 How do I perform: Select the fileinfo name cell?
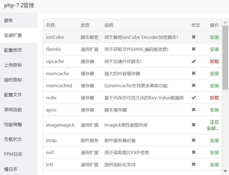(x=53, y=49)
